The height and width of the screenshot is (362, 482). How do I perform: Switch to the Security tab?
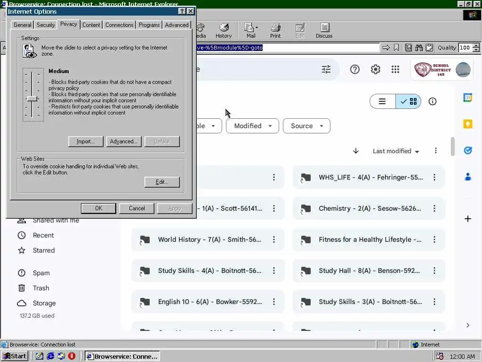click(46, 25)
